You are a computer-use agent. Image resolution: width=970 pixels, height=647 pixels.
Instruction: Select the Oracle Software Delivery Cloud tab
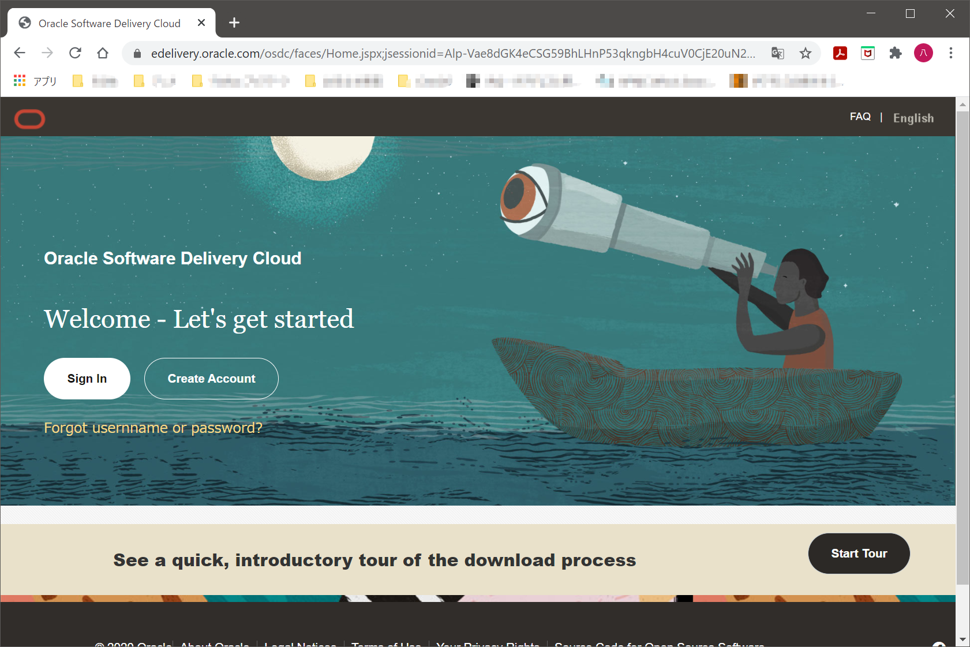(x=111, y=23)
